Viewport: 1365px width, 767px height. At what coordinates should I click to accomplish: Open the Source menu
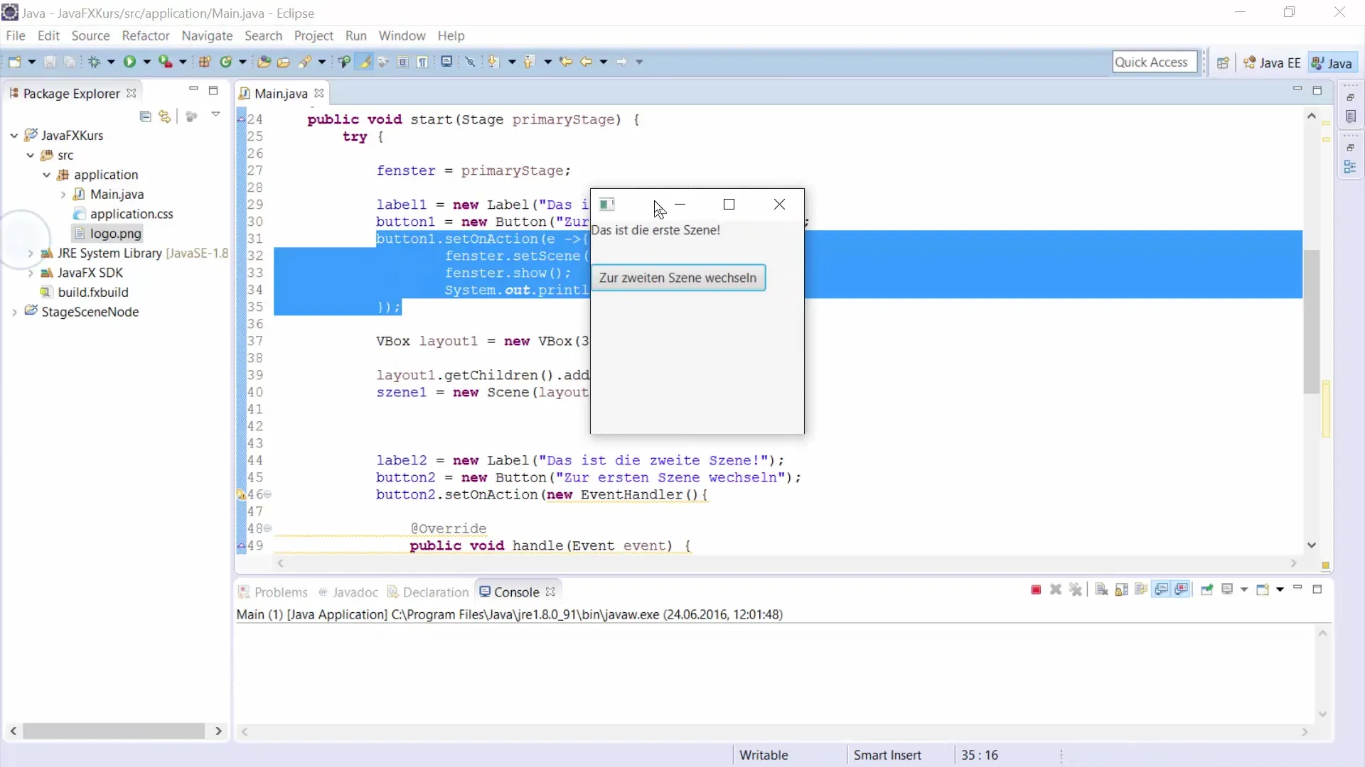90,36
